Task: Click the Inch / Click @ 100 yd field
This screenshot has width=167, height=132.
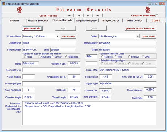Action: [x=150, y=77]
